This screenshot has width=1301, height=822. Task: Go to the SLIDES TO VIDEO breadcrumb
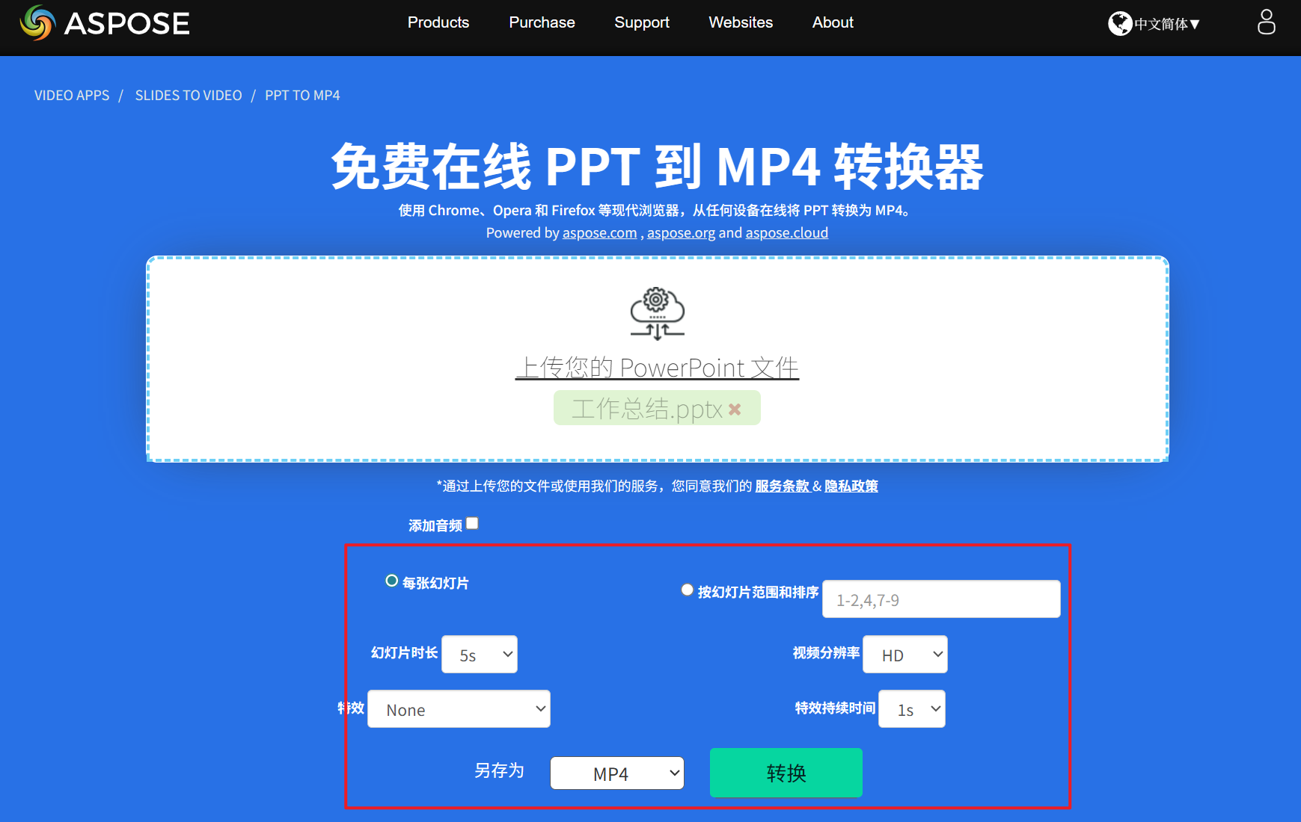click(188, 95)
